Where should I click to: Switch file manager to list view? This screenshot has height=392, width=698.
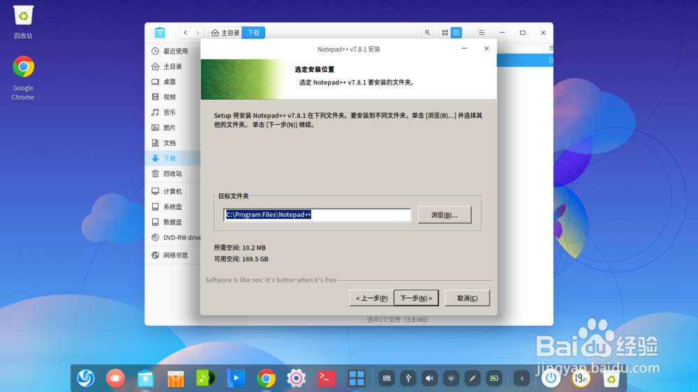[x=456, y=33]
